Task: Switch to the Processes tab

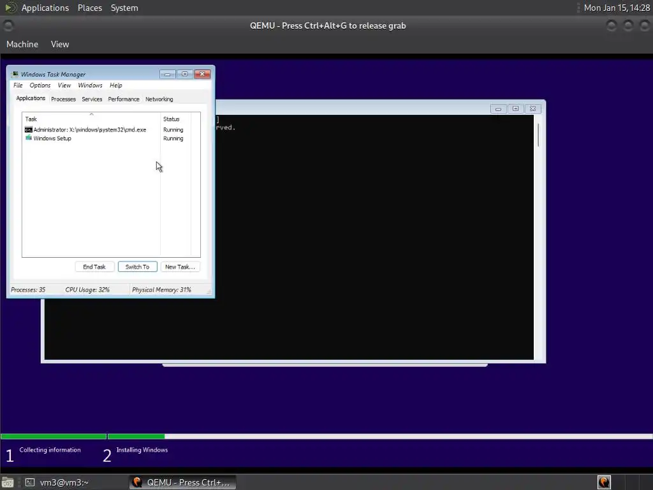Action: pyautogui.click(x=63, y=99)
